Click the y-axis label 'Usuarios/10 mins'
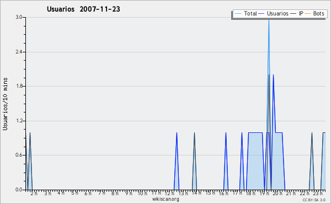 coord(5,104)
